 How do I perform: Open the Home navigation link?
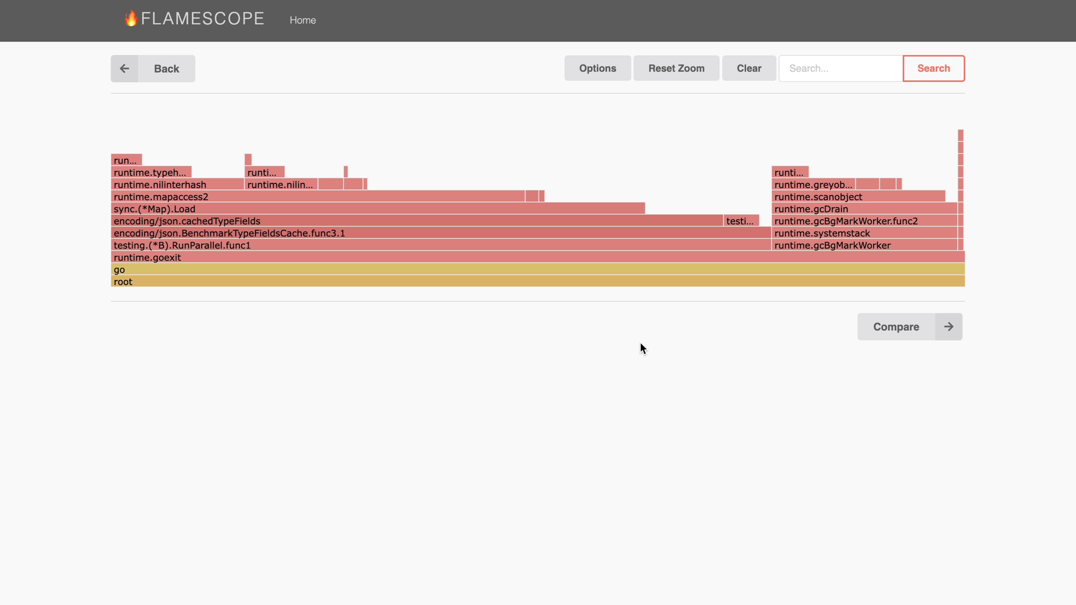[x=302, y=20]
